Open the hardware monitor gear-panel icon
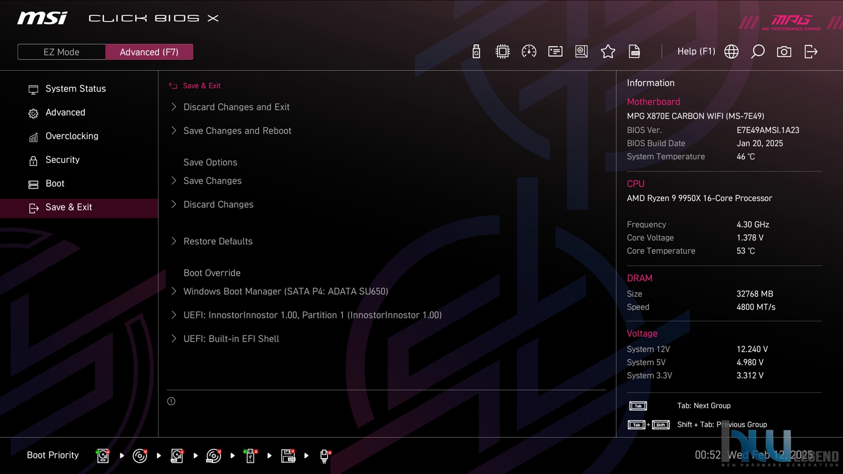This screenshot has width=843, height=474. [x=581, y=52]
